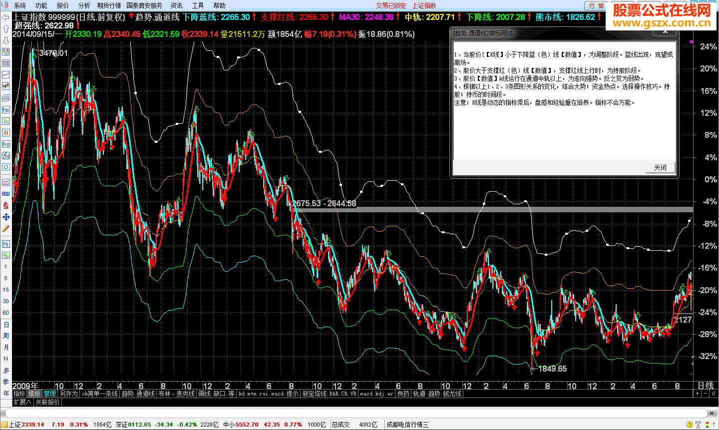The height and width of the screenshot is (430, 719).
Task: Select the 指标 tab at bottom
Action: click(x=19, y=394)
